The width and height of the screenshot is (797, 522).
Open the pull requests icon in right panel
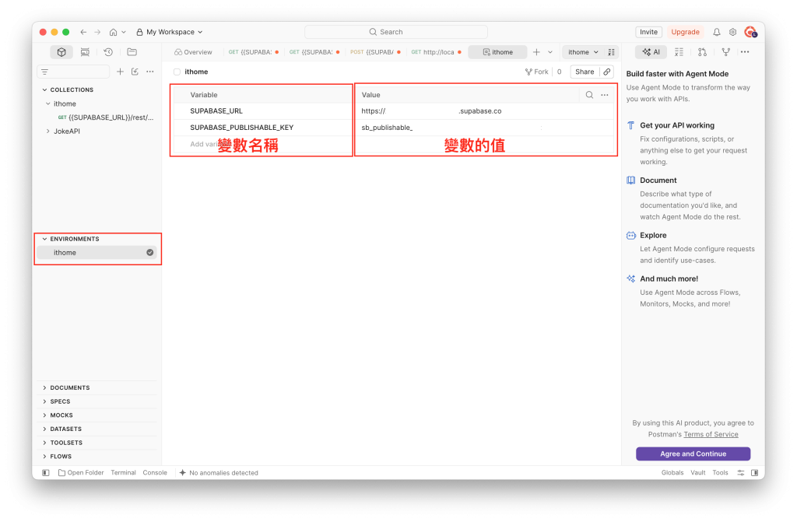pyautogui.click(x=702, y=52)
